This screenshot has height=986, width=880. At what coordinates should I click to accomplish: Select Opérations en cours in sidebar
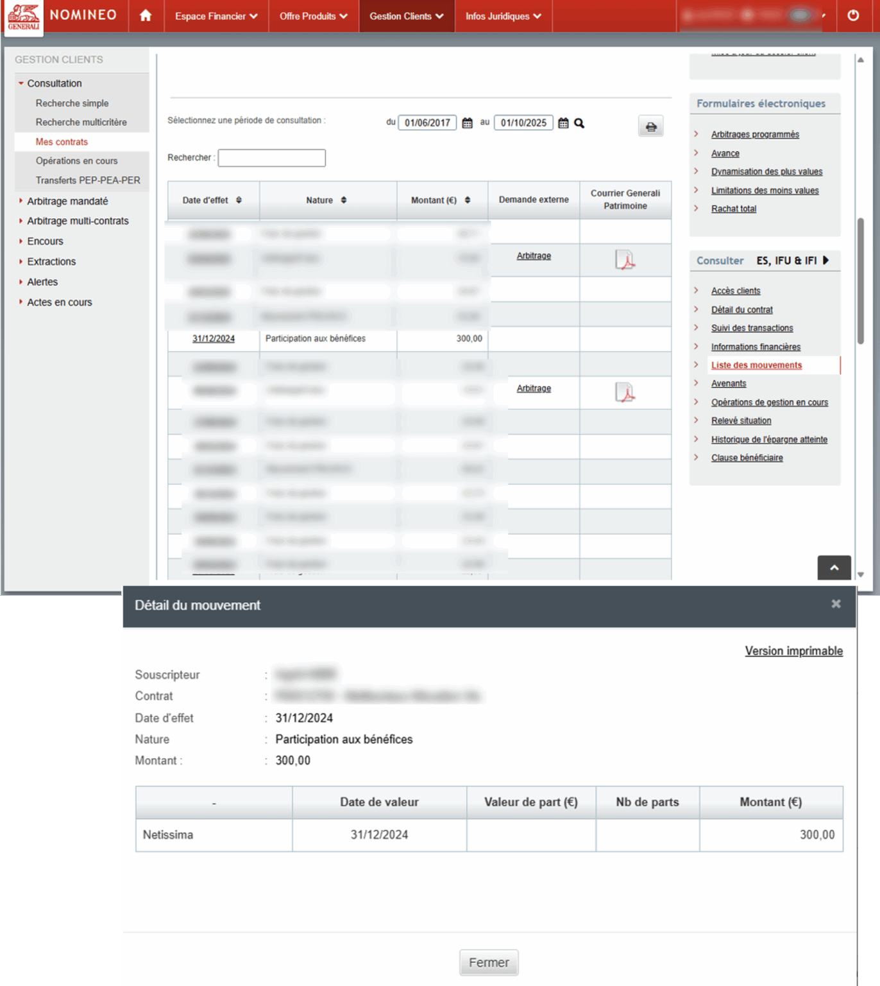click(76, 161)
